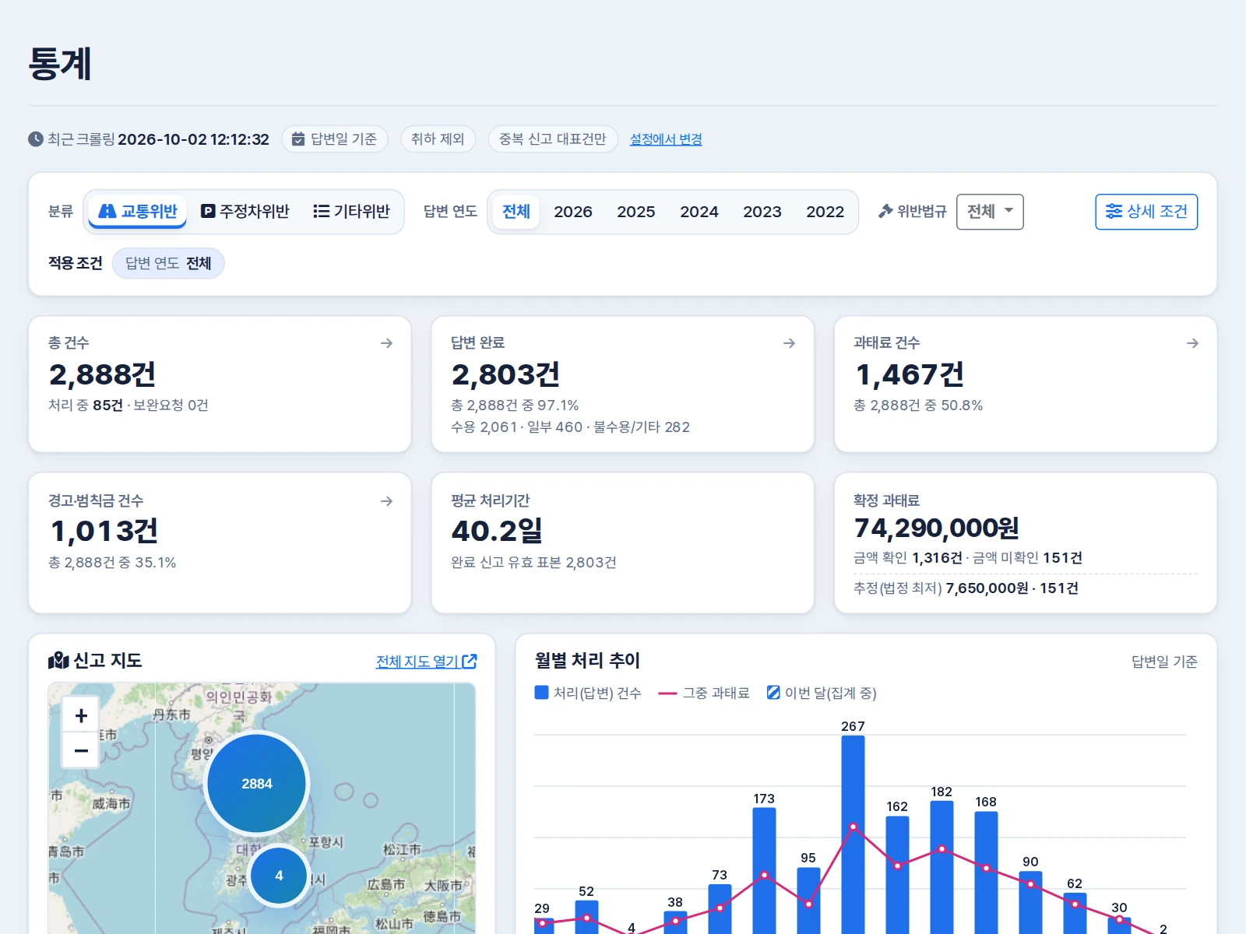Open the arrow on 과태료 건수 card
The image size is (1246, 934).
coord(1192,343)
